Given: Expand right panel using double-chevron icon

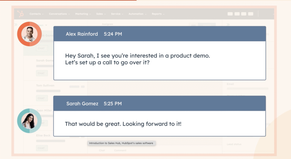Looking at the screenshot, I should [228, 25].
